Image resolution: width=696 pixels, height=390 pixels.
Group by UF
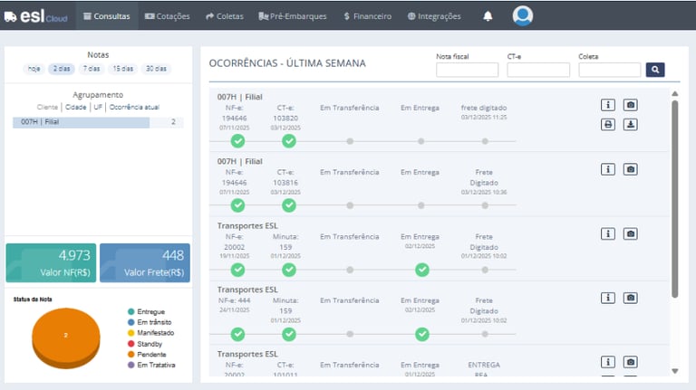tap(98, 108)
